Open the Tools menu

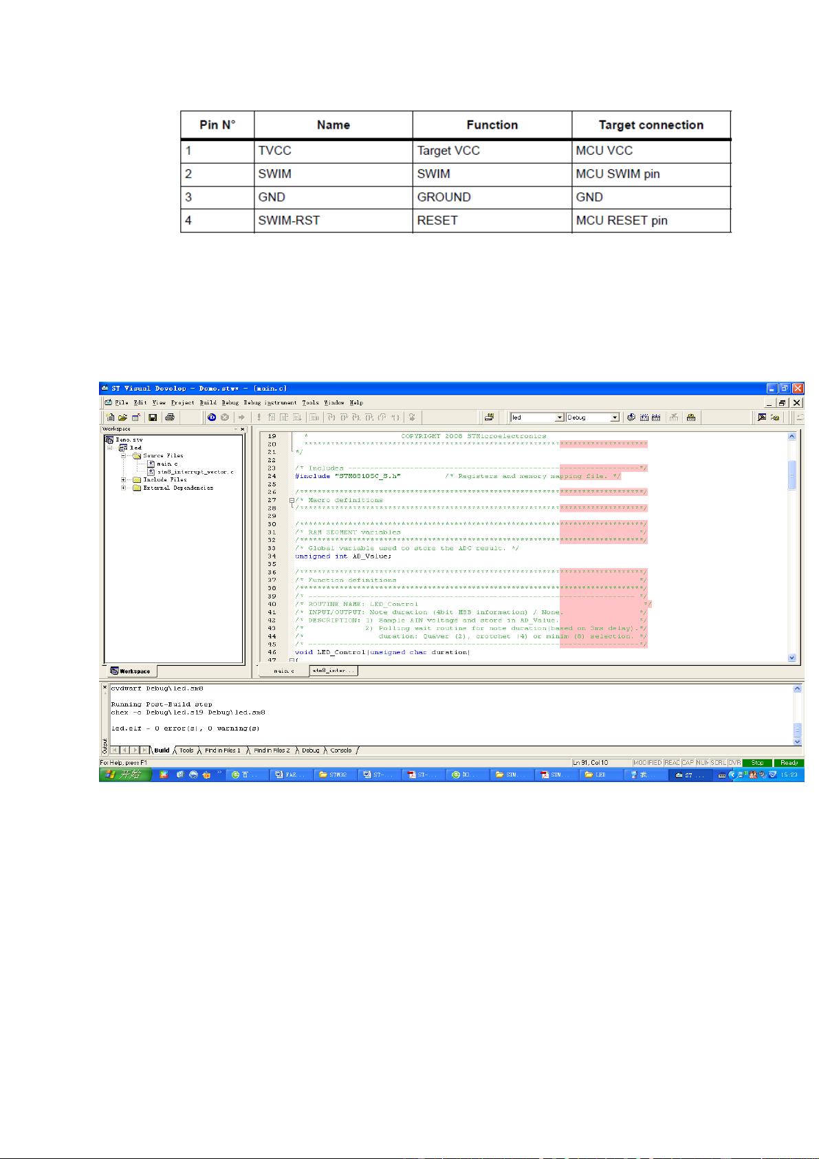tap(310, 402)
